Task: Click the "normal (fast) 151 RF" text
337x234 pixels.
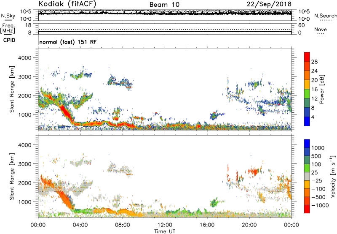Action: coord(68,42)
